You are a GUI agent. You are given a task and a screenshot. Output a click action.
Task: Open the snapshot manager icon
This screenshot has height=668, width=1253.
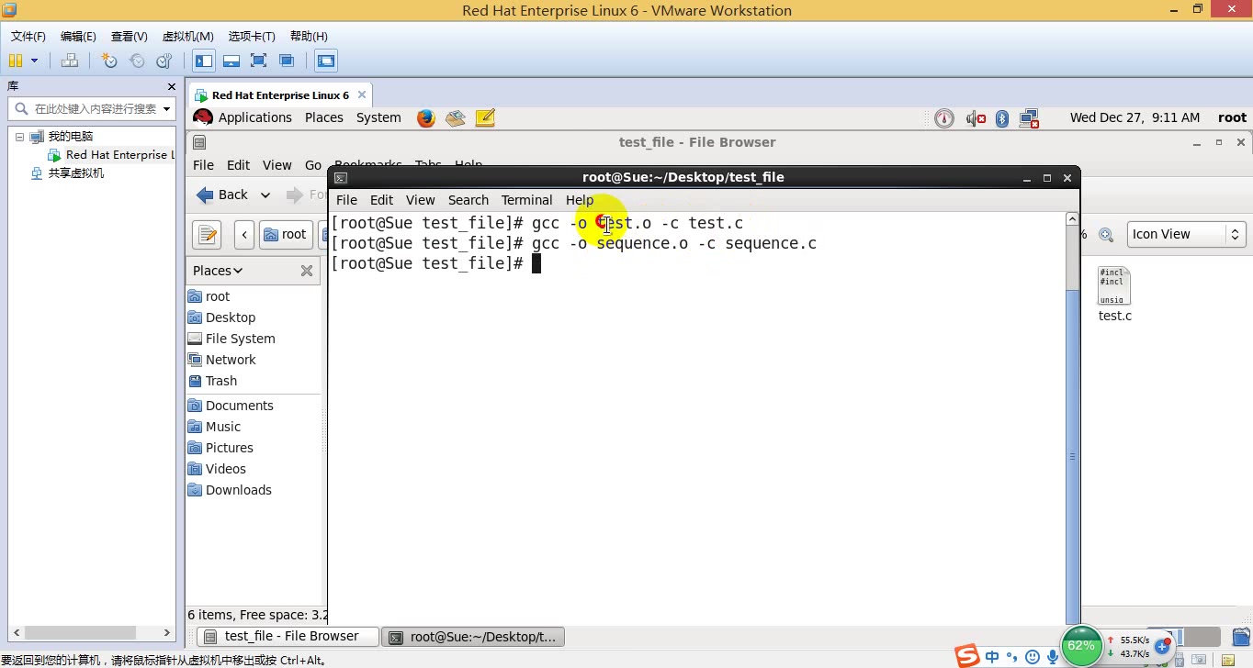(x=164, y=61)
